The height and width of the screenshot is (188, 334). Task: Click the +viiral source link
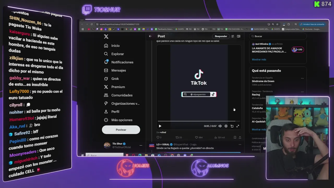pyautogui.click(x=163, y=132)
